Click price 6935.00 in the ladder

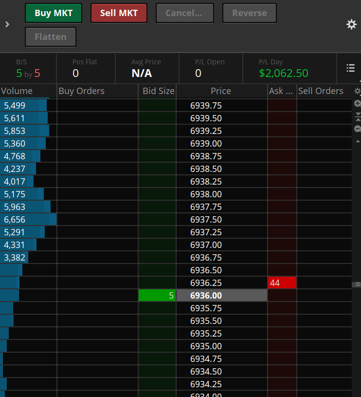pyautogui.click(x=206, y=346)
